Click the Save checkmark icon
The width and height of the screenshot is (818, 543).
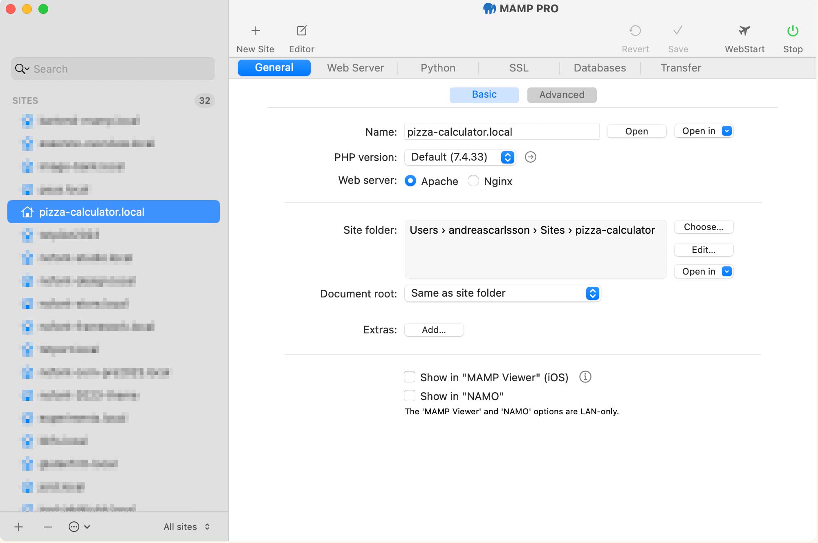point(678,30)
